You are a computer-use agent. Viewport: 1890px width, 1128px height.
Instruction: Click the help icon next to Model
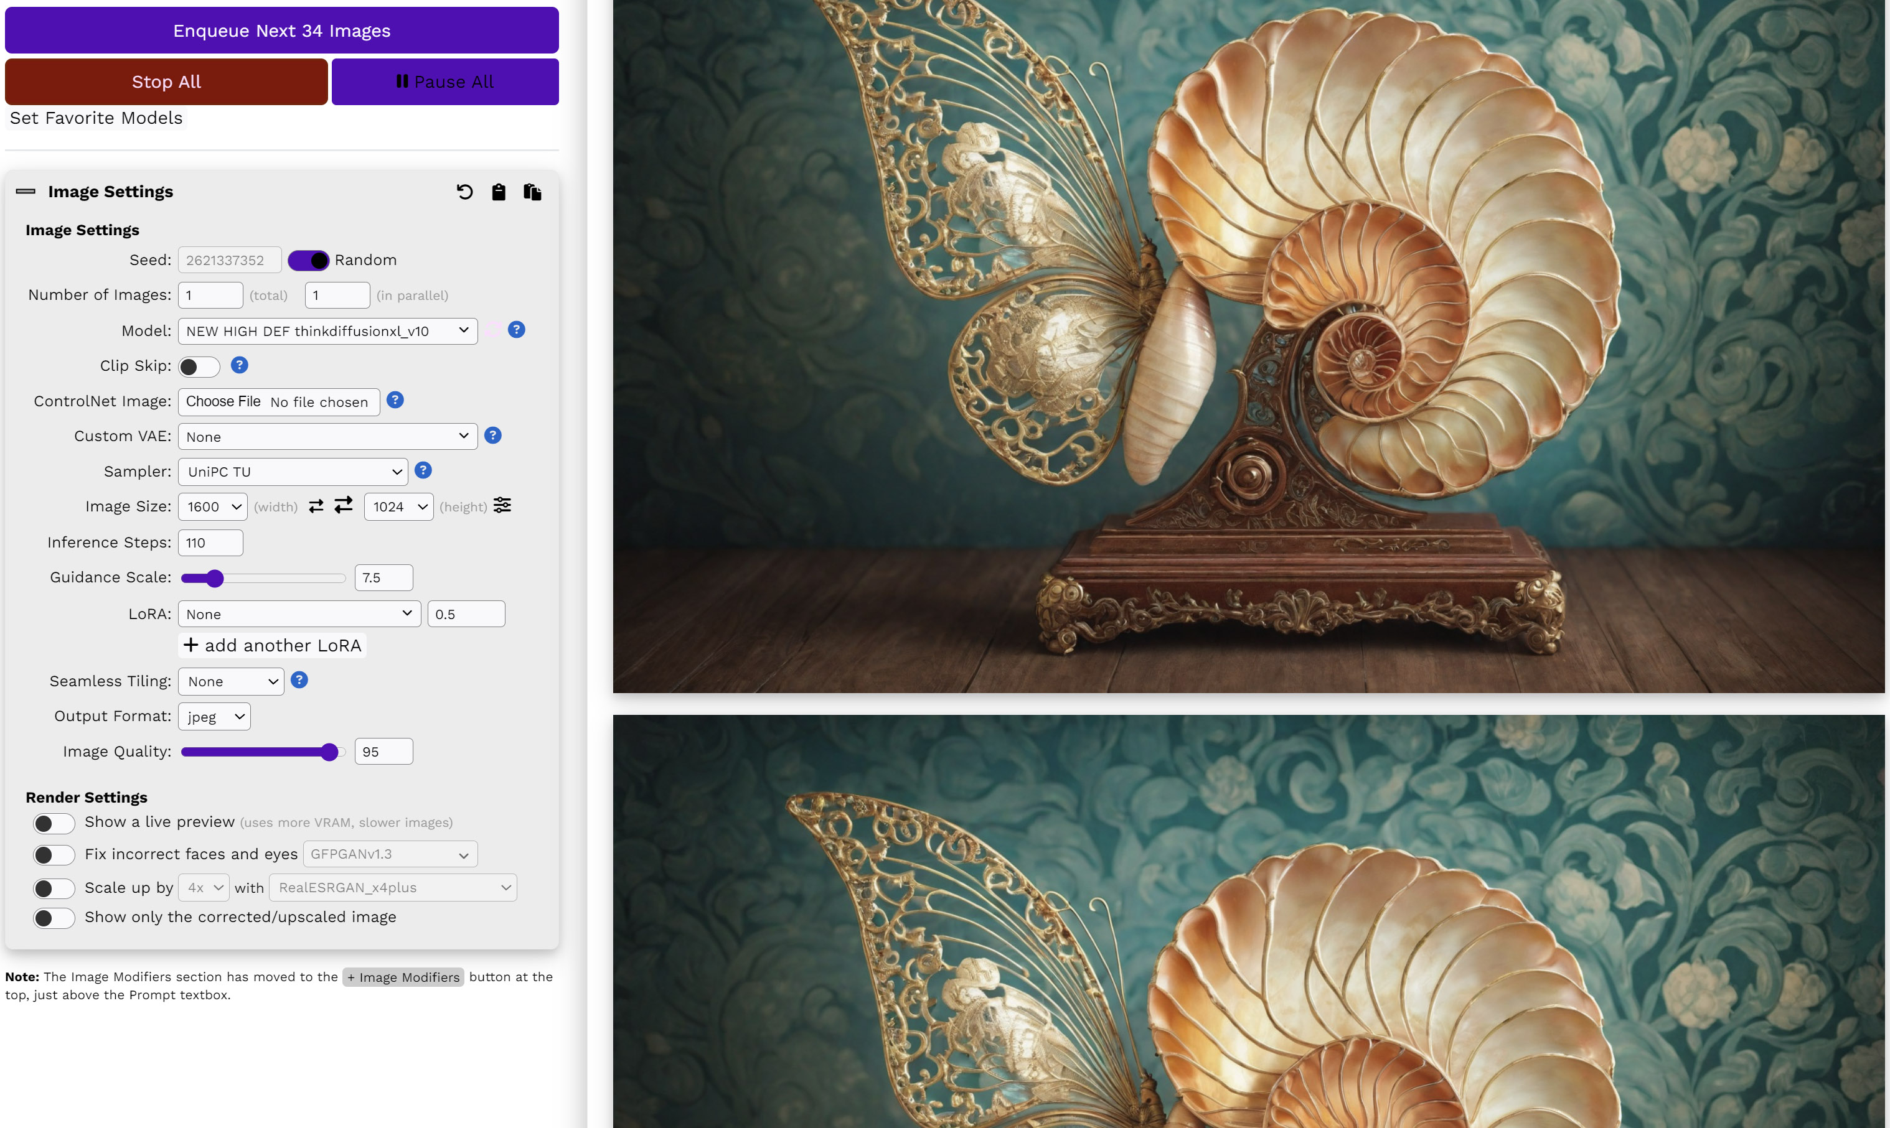517,329
